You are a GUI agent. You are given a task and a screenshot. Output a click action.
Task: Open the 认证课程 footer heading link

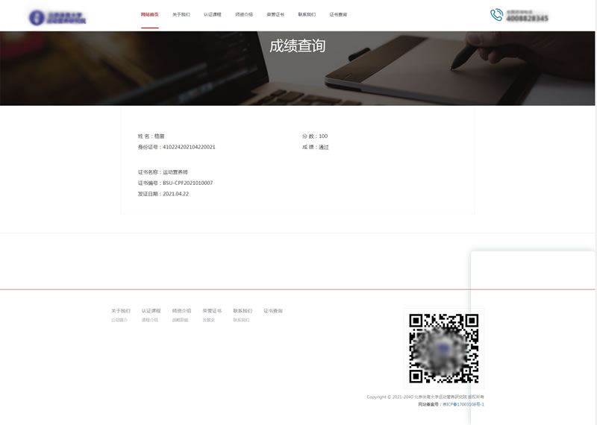point(151,311)
